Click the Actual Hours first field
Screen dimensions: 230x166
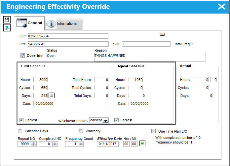(200, 80)
